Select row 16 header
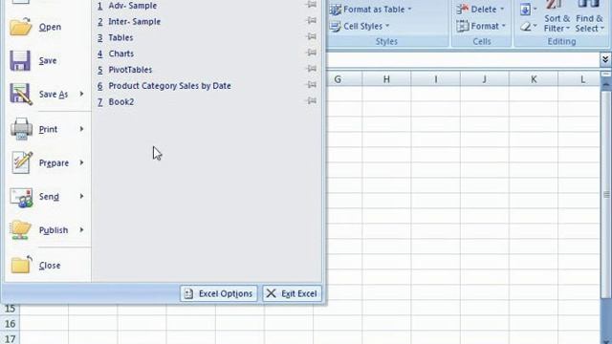 (x=10, y=324)
